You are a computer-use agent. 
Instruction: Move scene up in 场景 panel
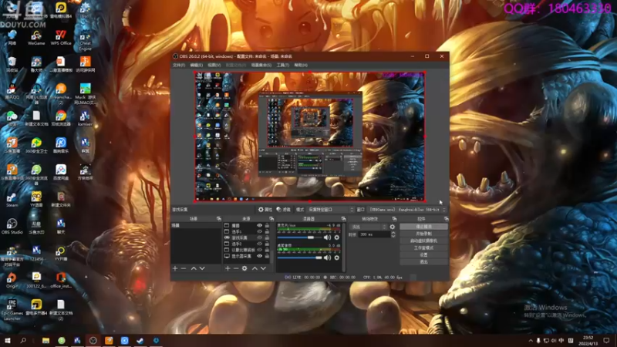point(194,268)
